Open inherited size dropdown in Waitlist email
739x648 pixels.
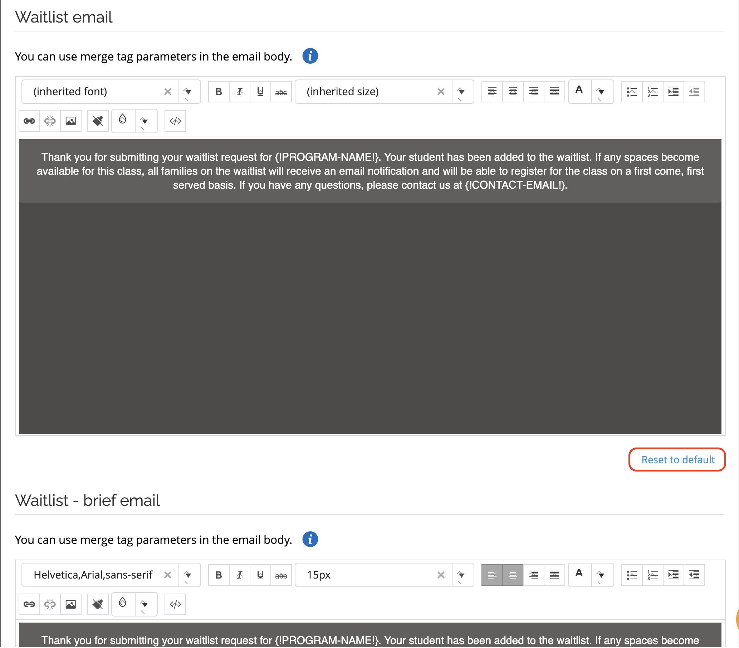pyautogui.click(x=461, y=92)
